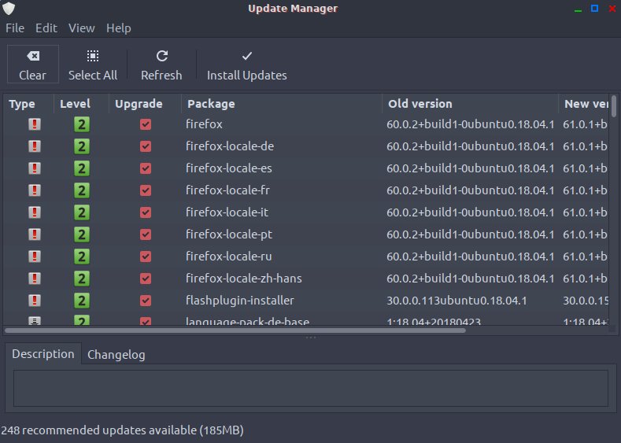Switch to the Changelog tab

coord(116,354)
